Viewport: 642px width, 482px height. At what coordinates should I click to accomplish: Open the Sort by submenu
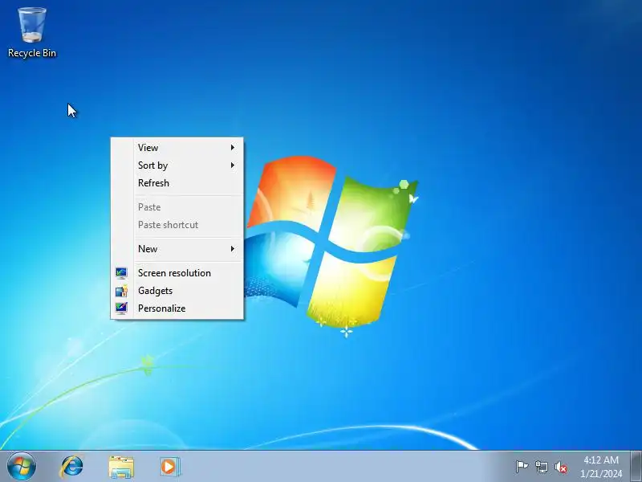tap(177, 165)
